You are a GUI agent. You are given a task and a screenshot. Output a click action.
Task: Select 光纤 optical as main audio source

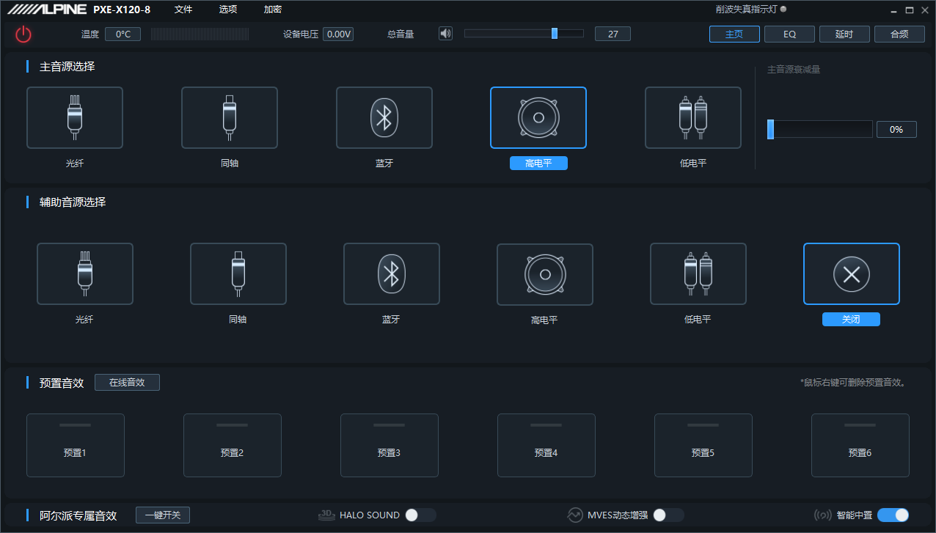[x=75, y=118]
